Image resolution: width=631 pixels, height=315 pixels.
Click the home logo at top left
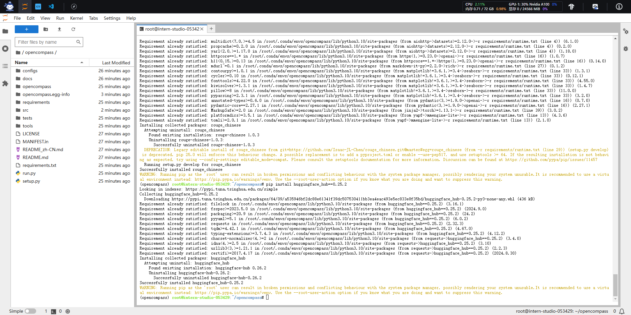[x=10, y=7]
